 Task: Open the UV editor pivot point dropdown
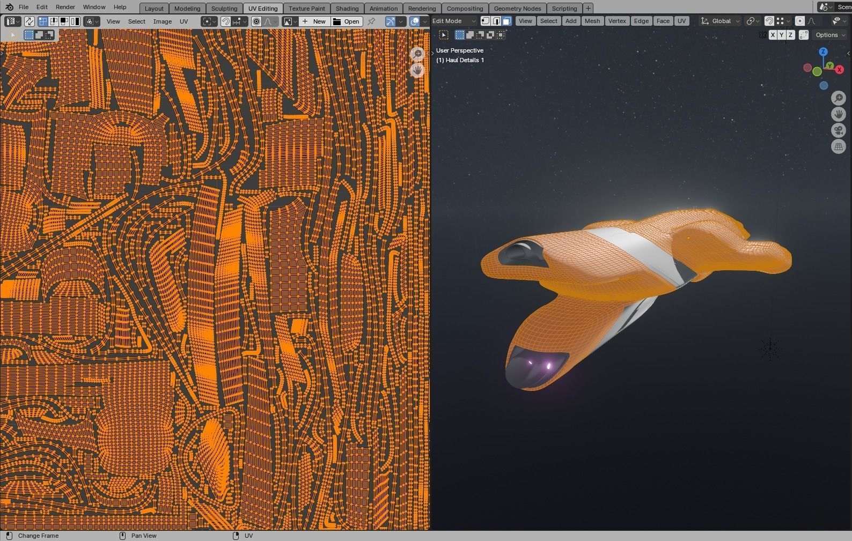tap(209, 21)
